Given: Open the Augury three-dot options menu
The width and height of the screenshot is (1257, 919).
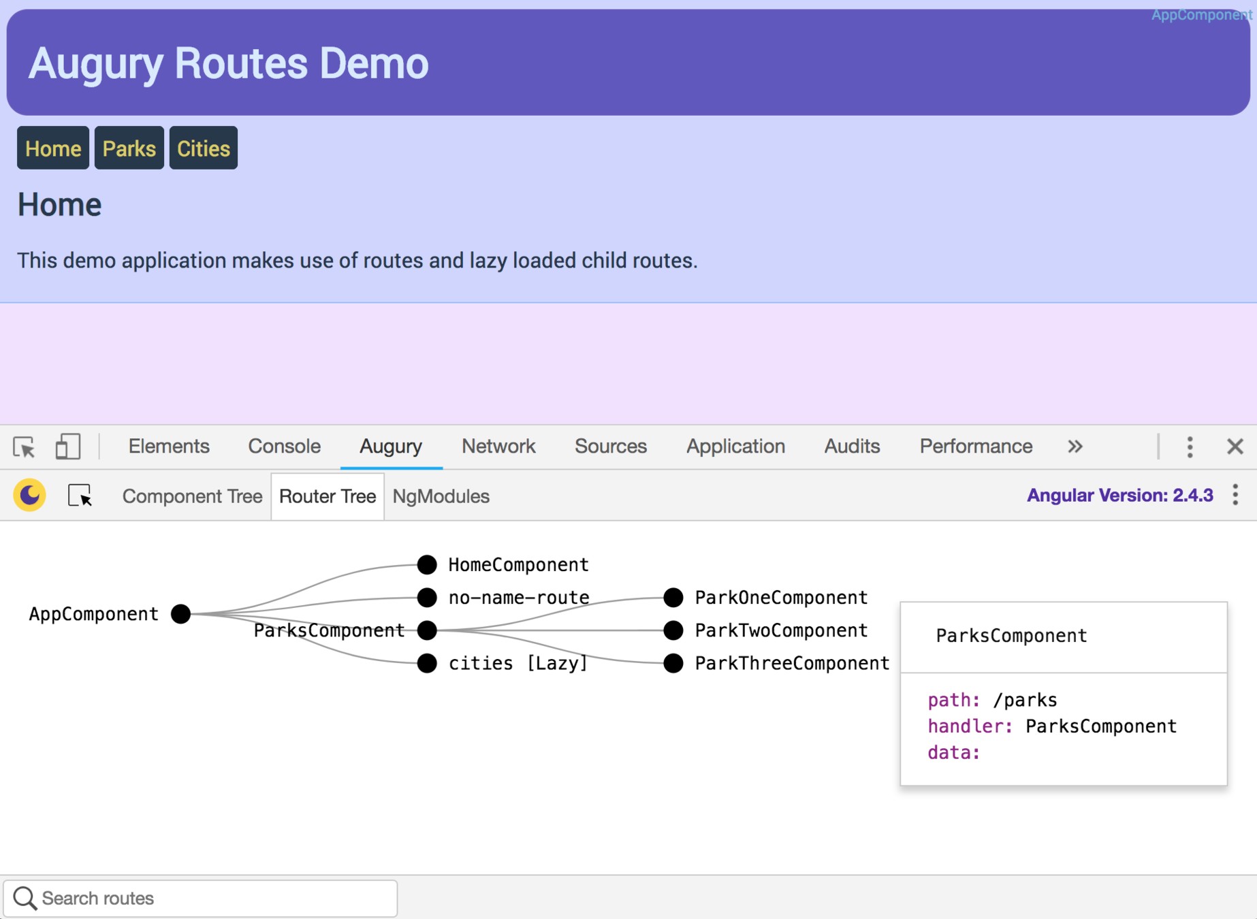Looking at the screenshot, I should (x=1235, y=495).
